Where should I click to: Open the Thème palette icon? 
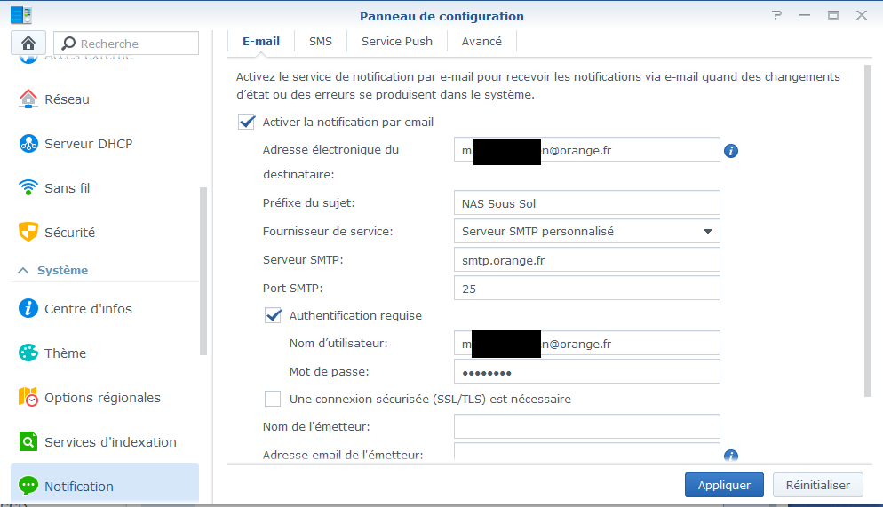[x=29, y=353]
